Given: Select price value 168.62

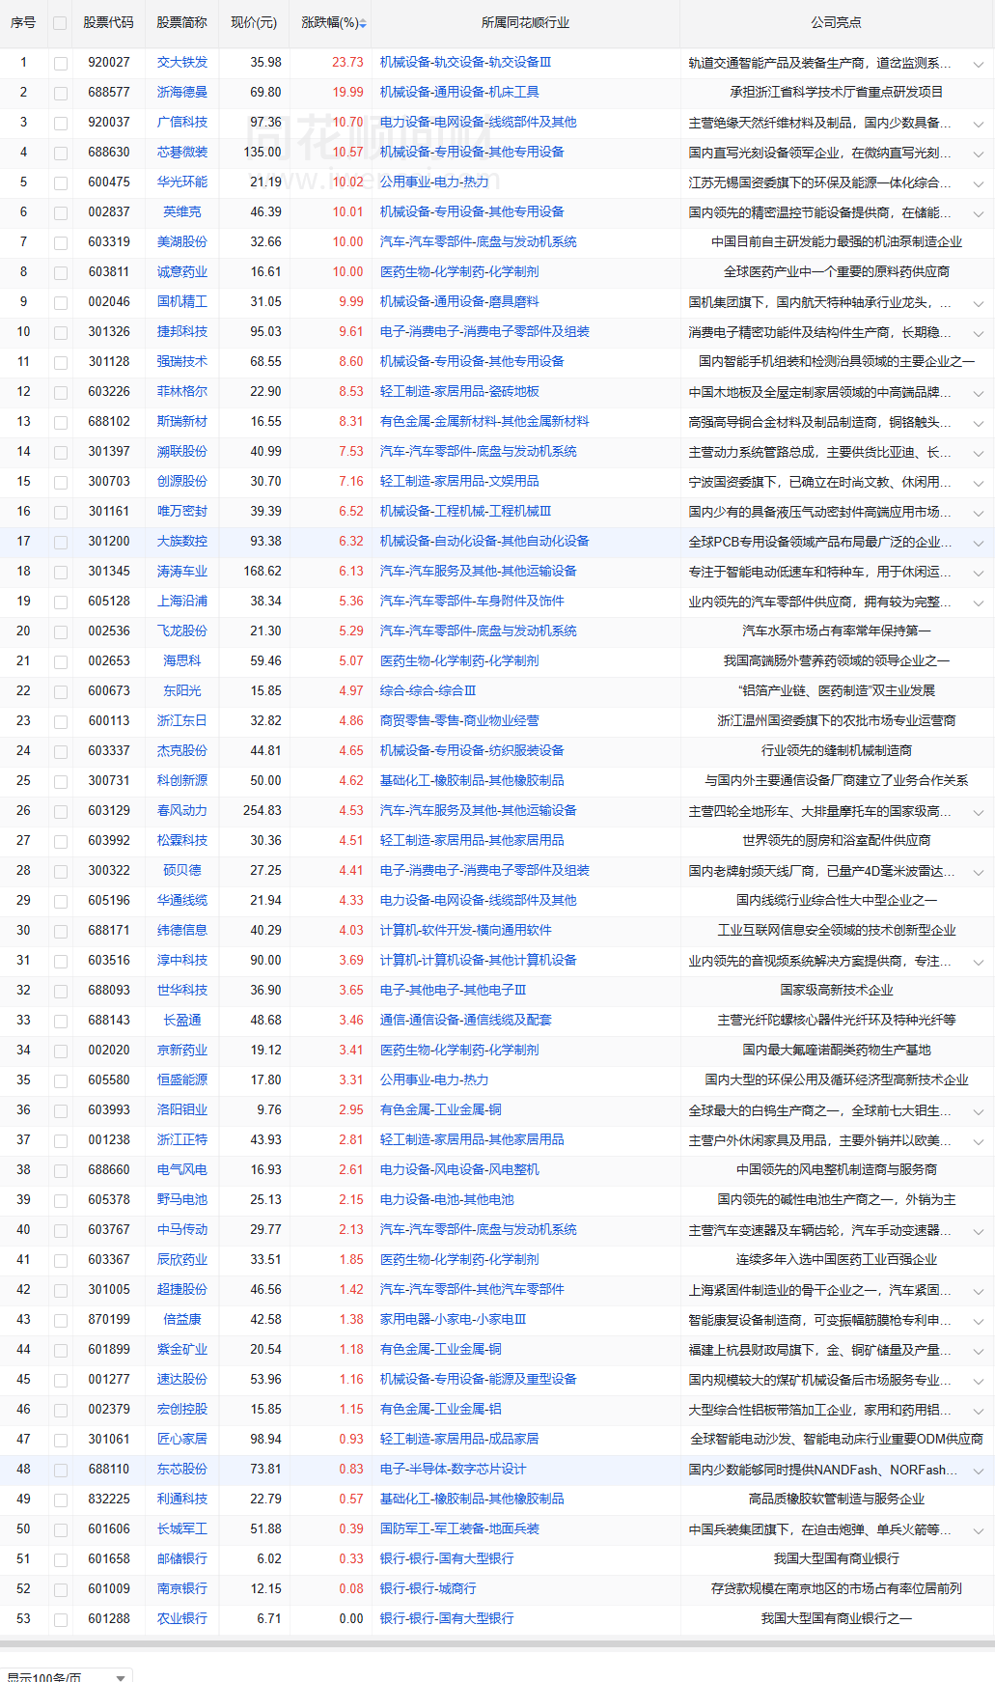Looking at the screenshot, I should pyautogui.click(x=263, y=571).
